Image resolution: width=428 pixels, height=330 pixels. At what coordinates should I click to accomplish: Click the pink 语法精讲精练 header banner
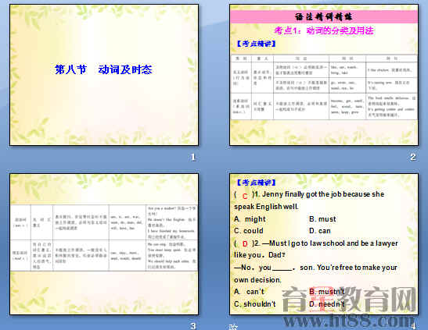point(324,17)
